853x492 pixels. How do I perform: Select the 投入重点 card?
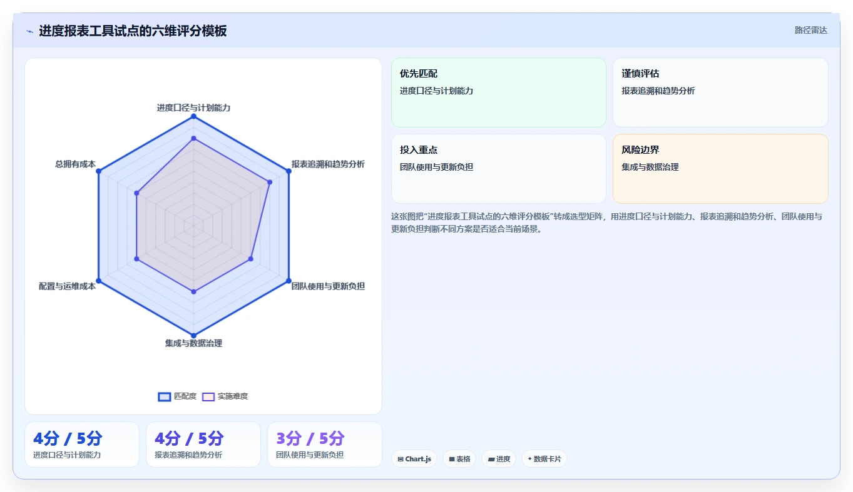coord(499,169)
